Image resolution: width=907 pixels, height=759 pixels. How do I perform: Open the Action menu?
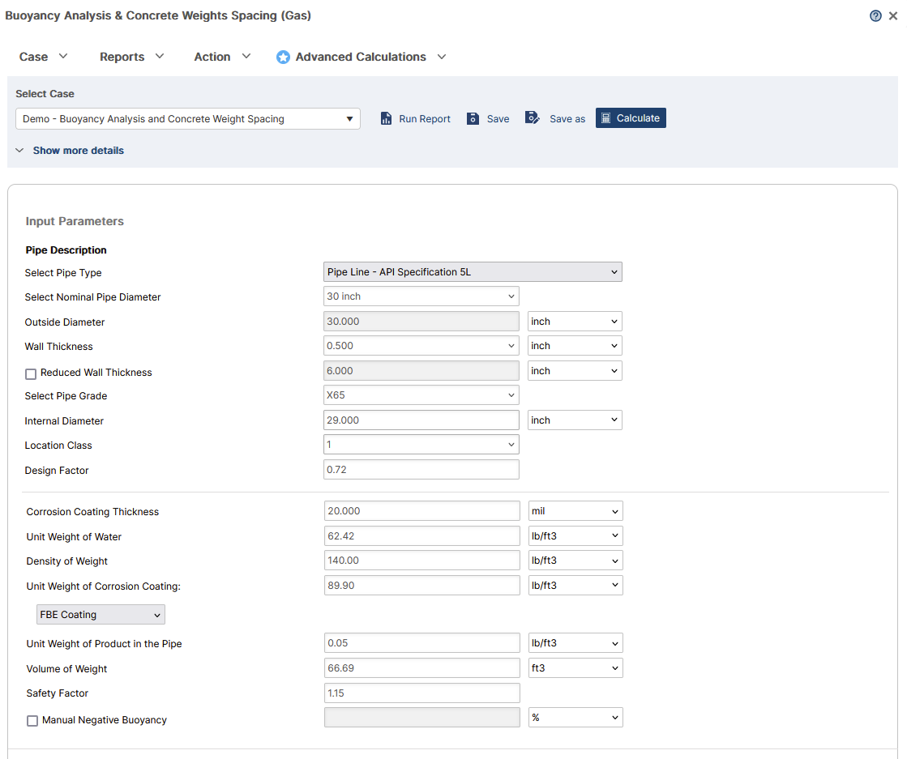coord(222,57)
